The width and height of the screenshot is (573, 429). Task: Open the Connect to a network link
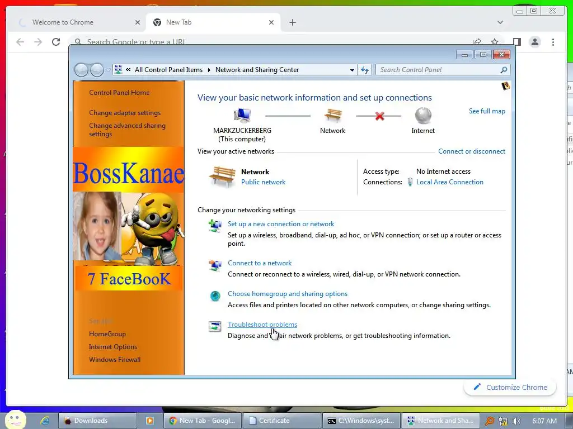[x=260, y=263]
